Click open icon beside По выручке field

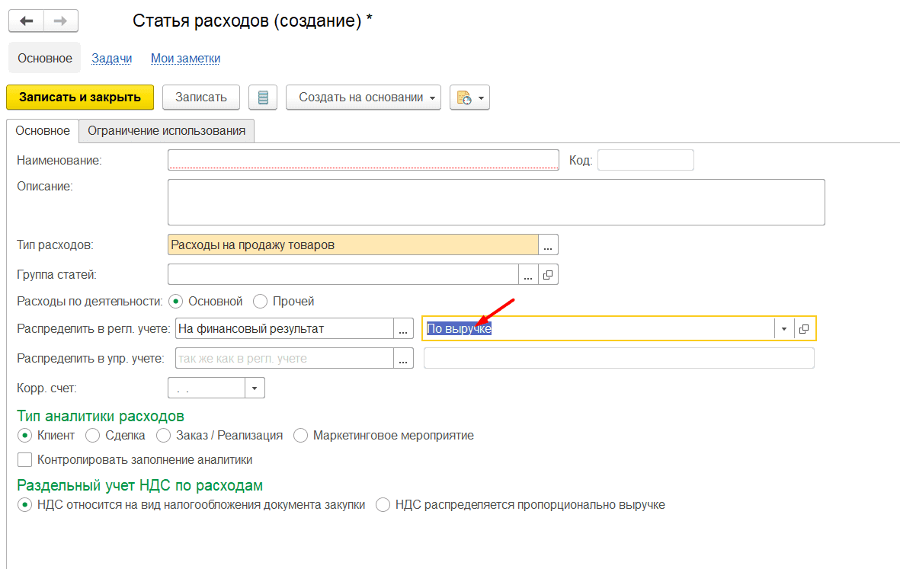(x=804, y=329)
